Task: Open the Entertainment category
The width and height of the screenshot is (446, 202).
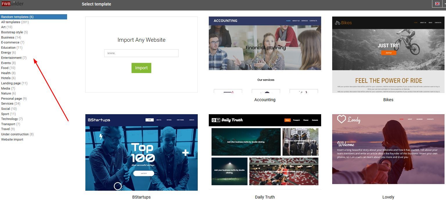Action: coord(14,58)
